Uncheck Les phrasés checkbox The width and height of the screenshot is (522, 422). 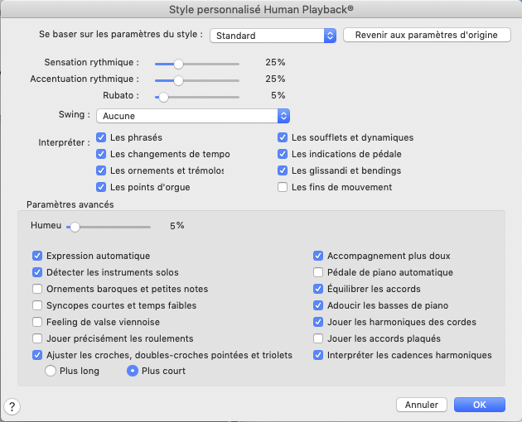(101, 137)
